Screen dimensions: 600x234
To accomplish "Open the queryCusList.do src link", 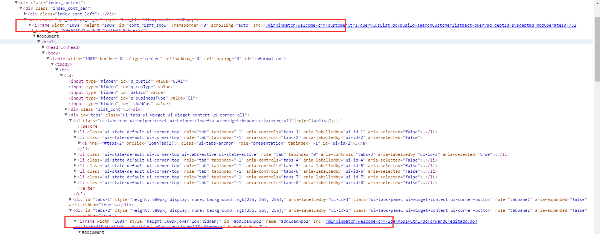I will (421, 25).
